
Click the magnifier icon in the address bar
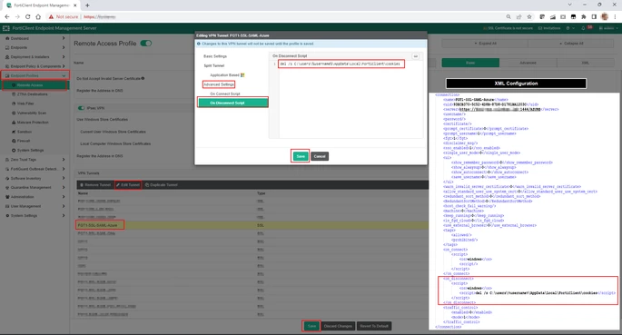click(x=508, y=16)
